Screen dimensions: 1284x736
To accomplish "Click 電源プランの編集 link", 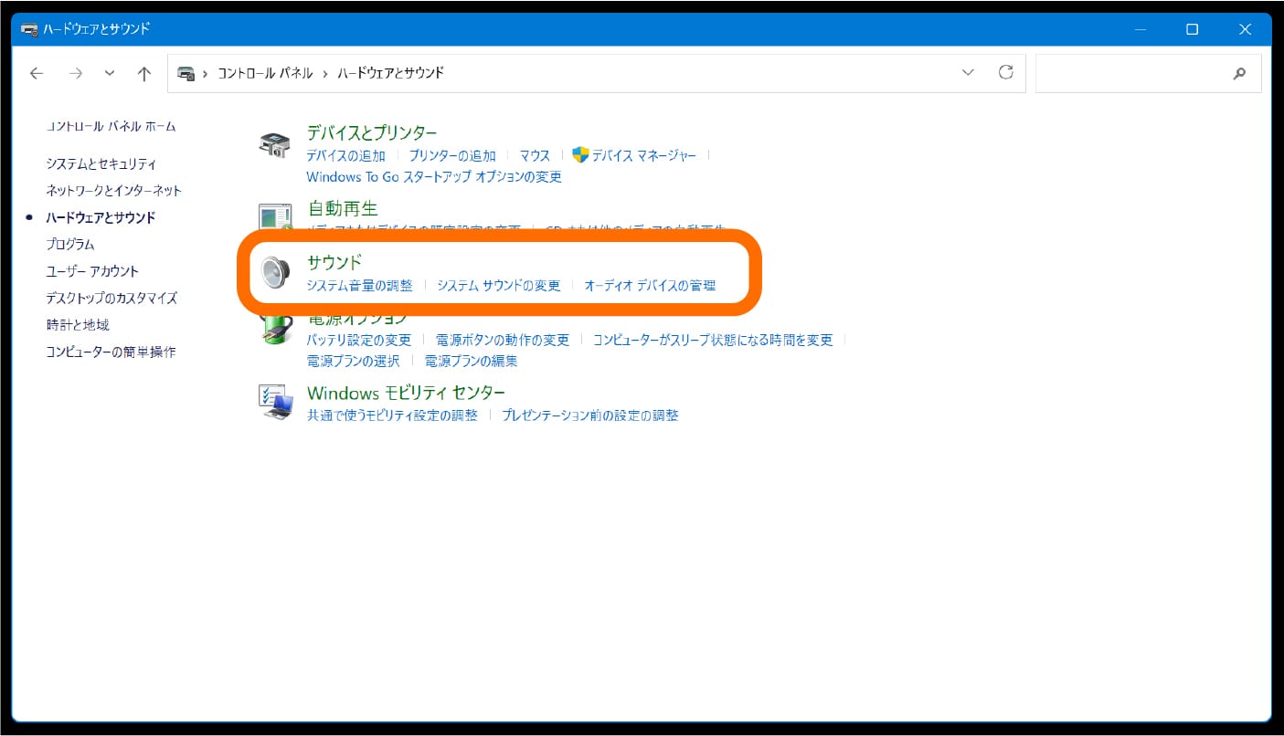I will pyautogui.click(x=471, y=361).
